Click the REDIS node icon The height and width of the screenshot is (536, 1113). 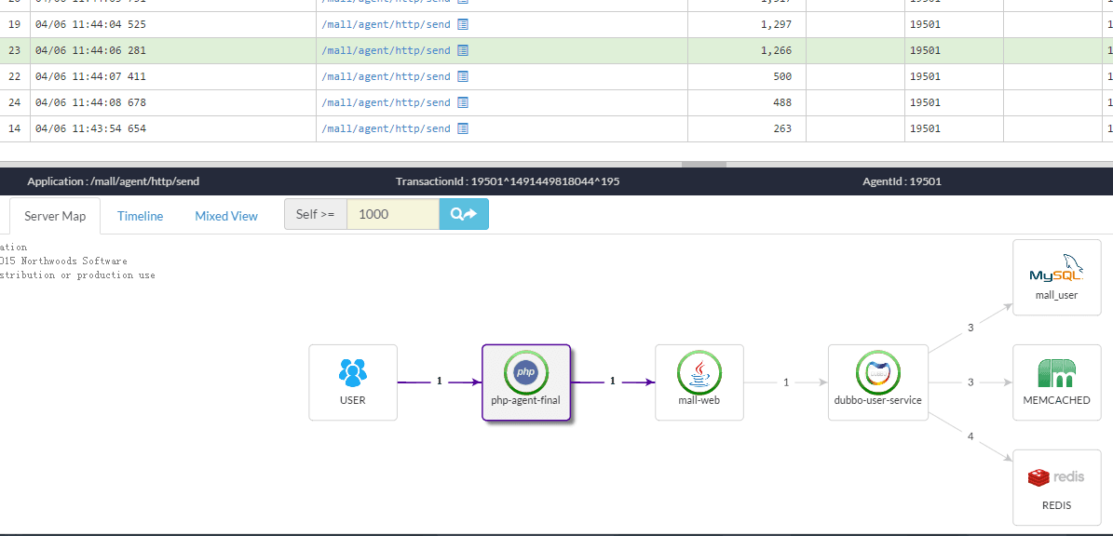1056,477
